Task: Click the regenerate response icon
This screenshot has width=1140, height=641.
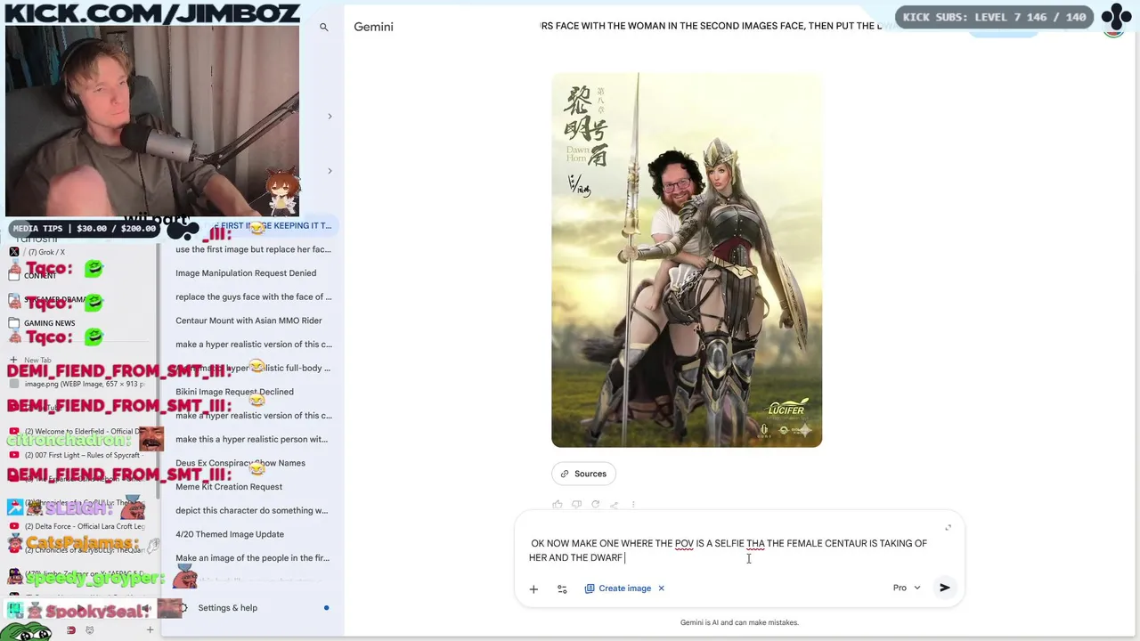Action: coord(595,505)
